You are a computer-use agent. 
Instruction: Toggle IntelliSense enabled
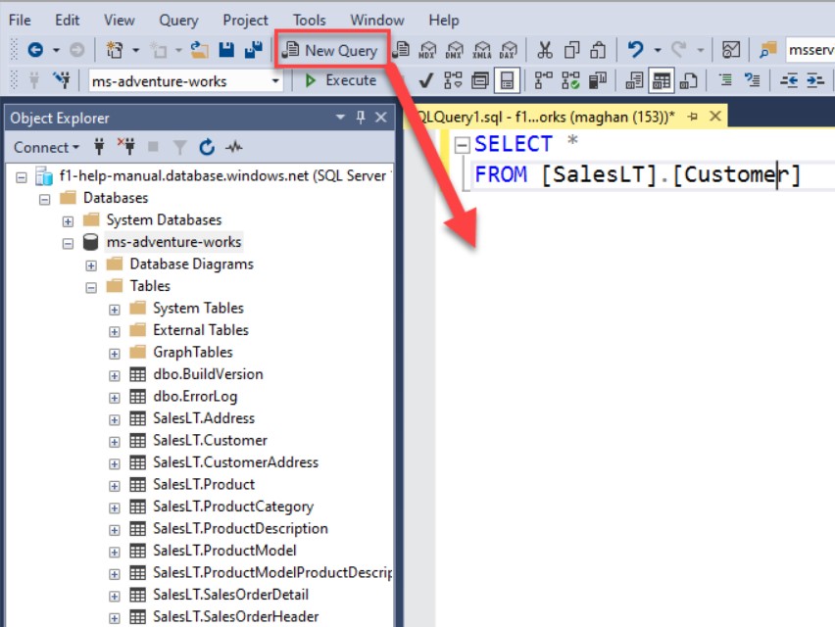point(507,81)
